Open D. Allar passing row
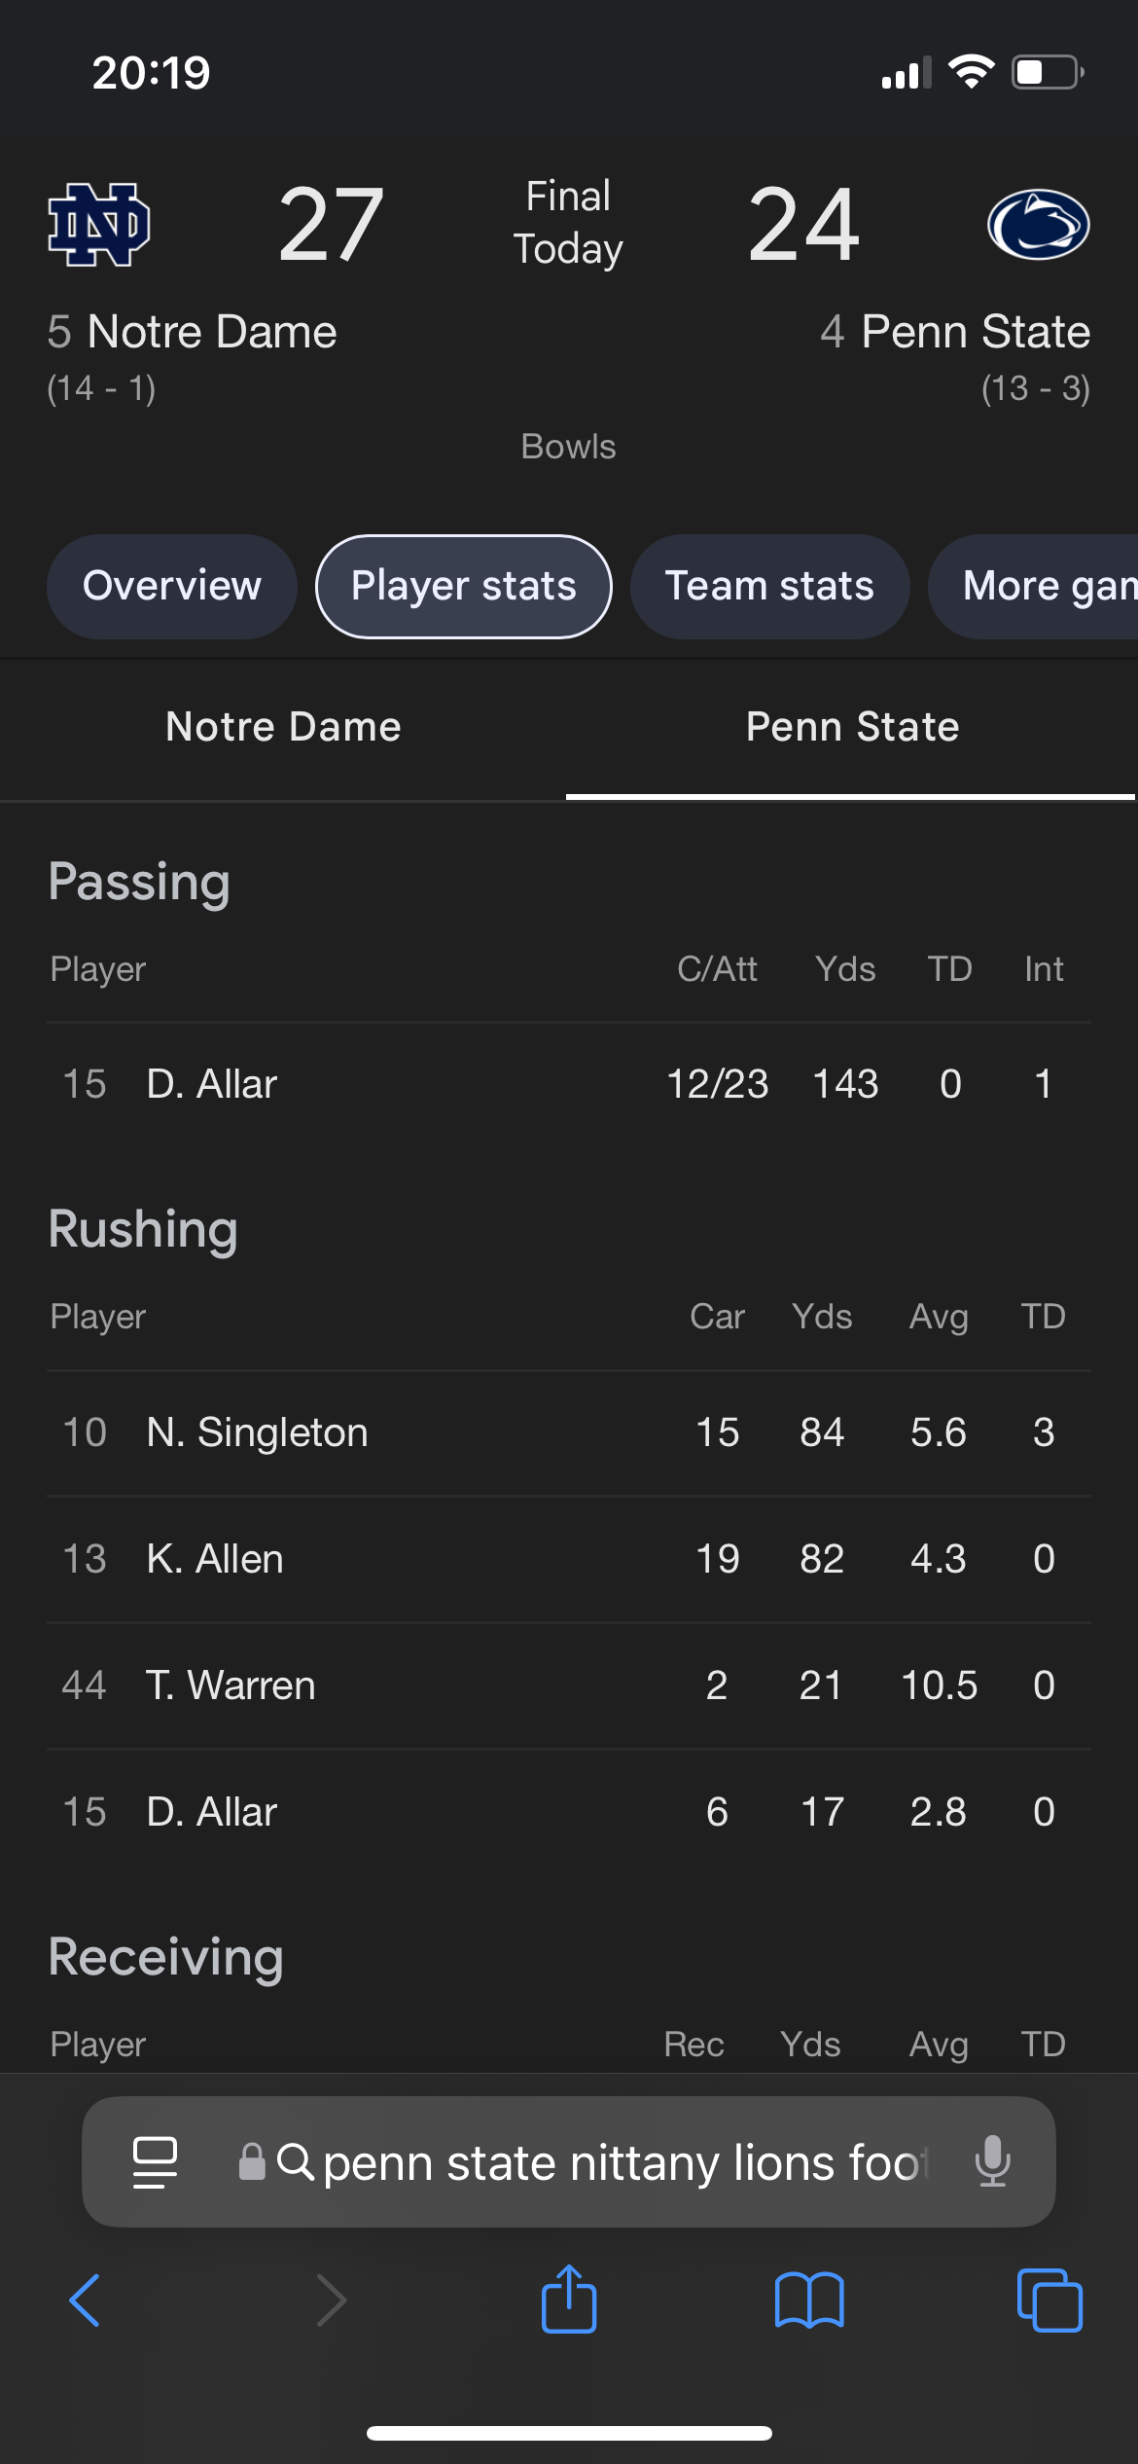This screenshot has height=2464, width=1138. pyautogui.click(x=212, y=1084)
